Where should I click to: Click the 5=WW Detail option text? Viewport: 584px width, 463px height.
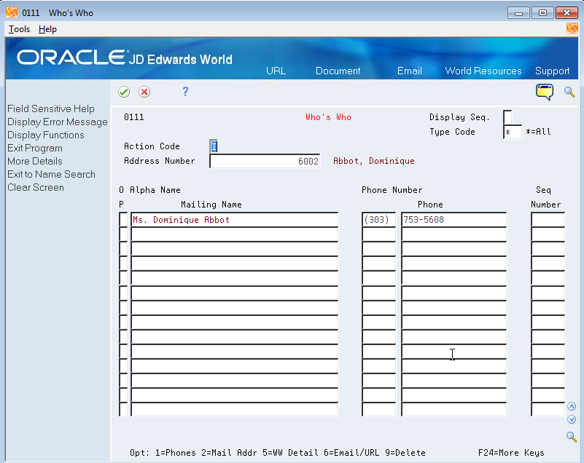point(290,453)
